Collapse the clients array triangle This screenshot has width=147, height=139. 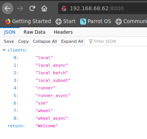(4, 50)
